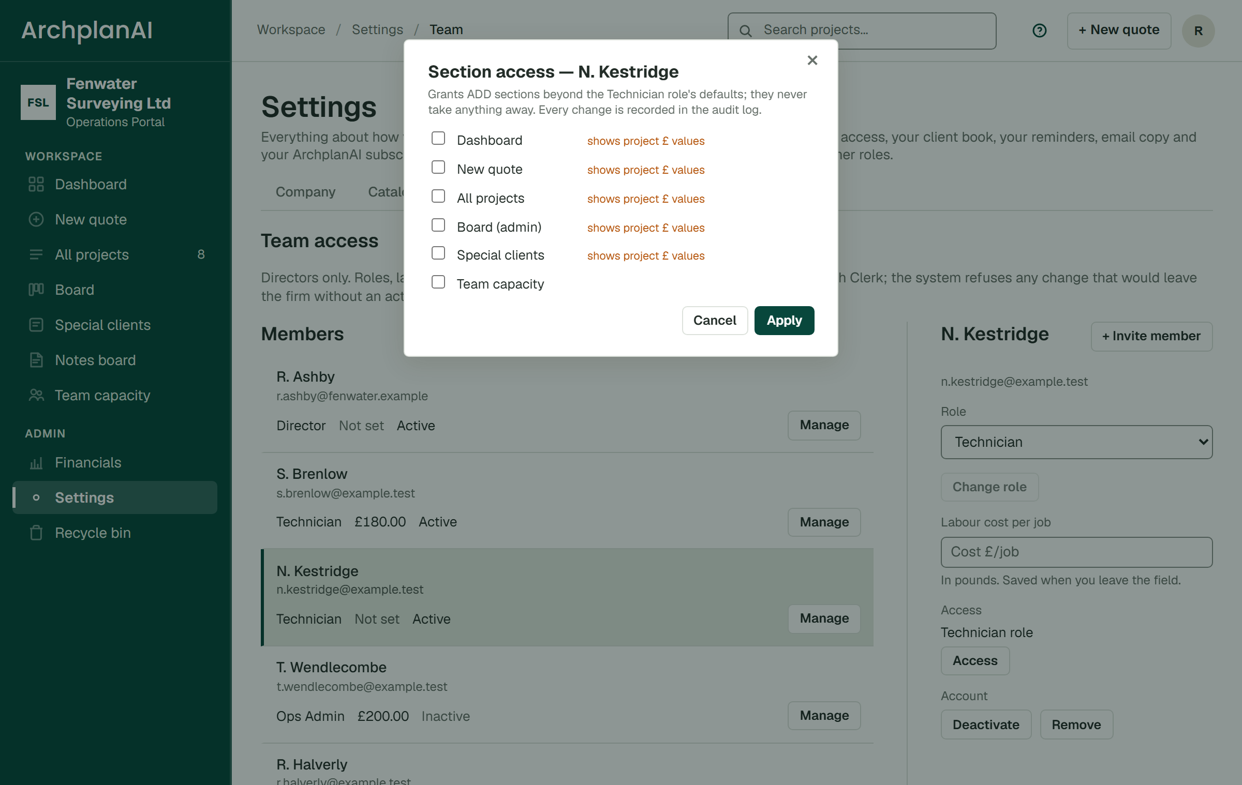Click the Notes board document icon
The width and height of the screenshot is (1242, 785).
click(36, 360)
